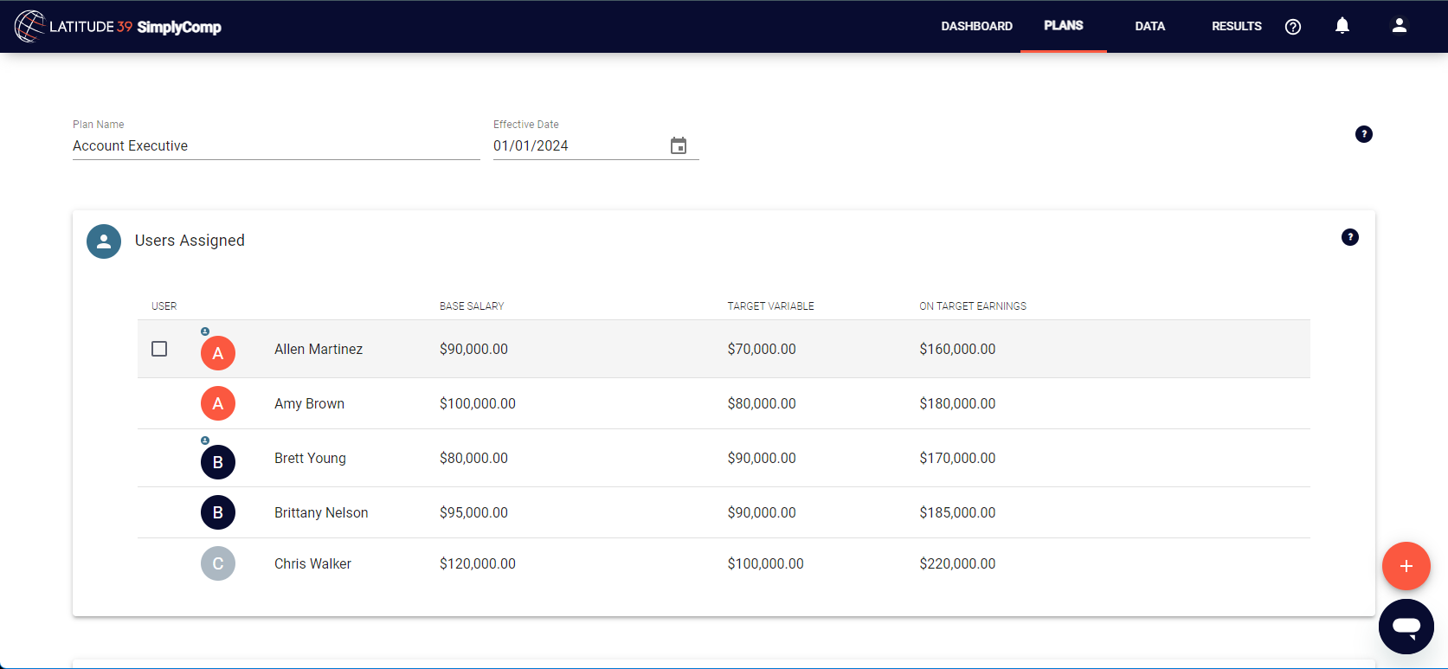Open the chat support bubble
The width and height of the screenshot is (1448, 669).
tap(1406, 626)
